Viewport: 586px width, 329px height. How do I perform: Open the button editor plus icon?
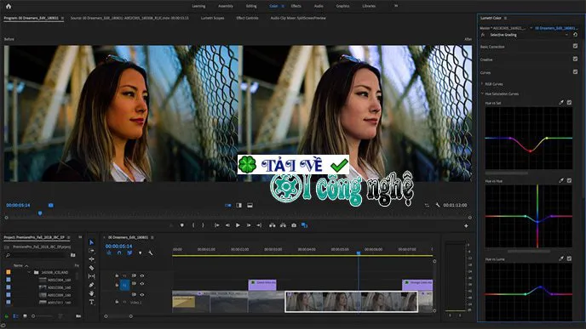point(466,225)
